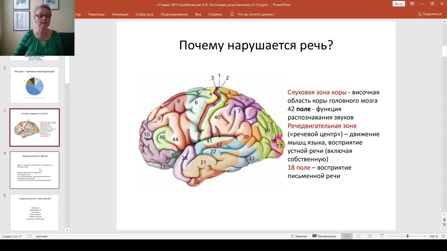Click the text '42 поле - функция'
This screenshot has width=447, height=251.
click(x=314, y=109)
